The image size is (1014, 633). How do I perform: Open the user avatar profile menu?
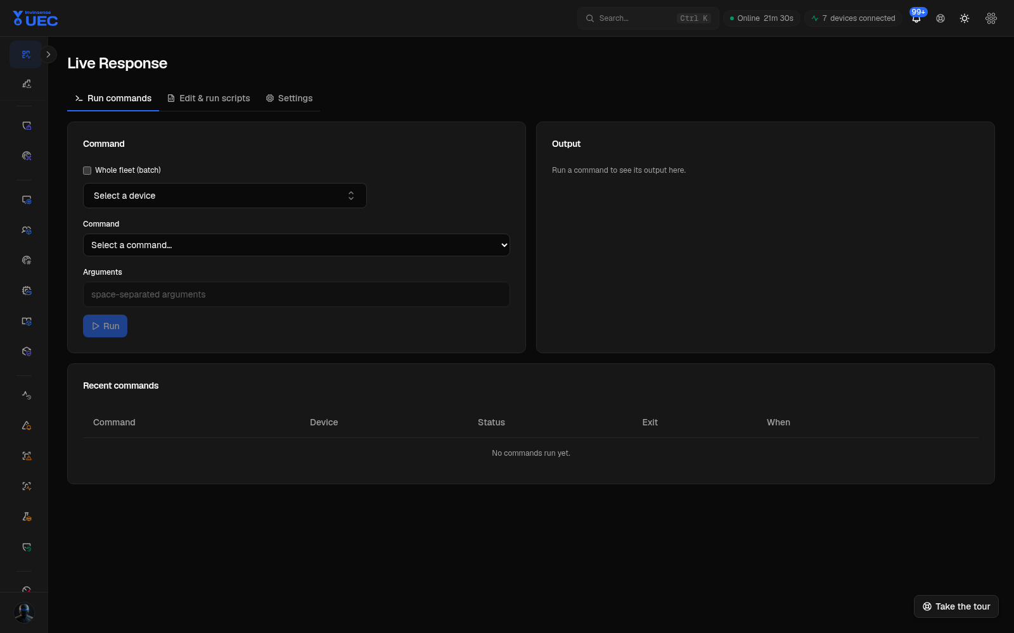point(24,613)
